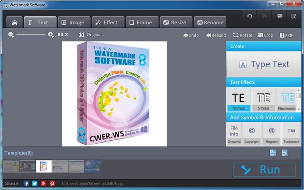Viewport: 304px width, 190px height.
Task: Select the Fluorescent text effect
Action: tap(286, 100)
